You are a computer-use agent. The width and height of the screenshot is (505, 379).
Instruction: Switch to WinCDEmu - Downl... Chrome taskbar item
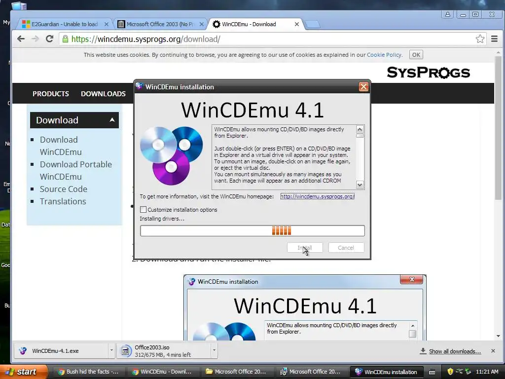tap(162, 372)
